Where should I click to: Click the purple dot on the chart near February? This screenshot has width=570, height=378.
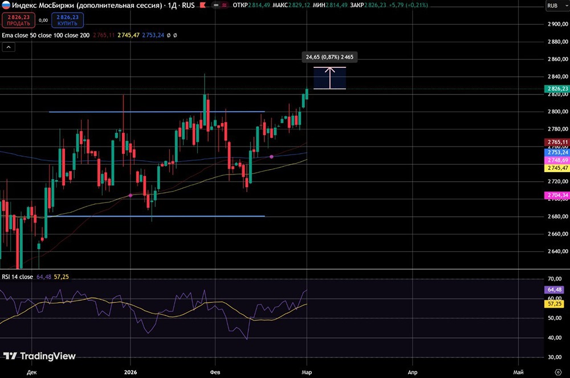coord(271,156)
